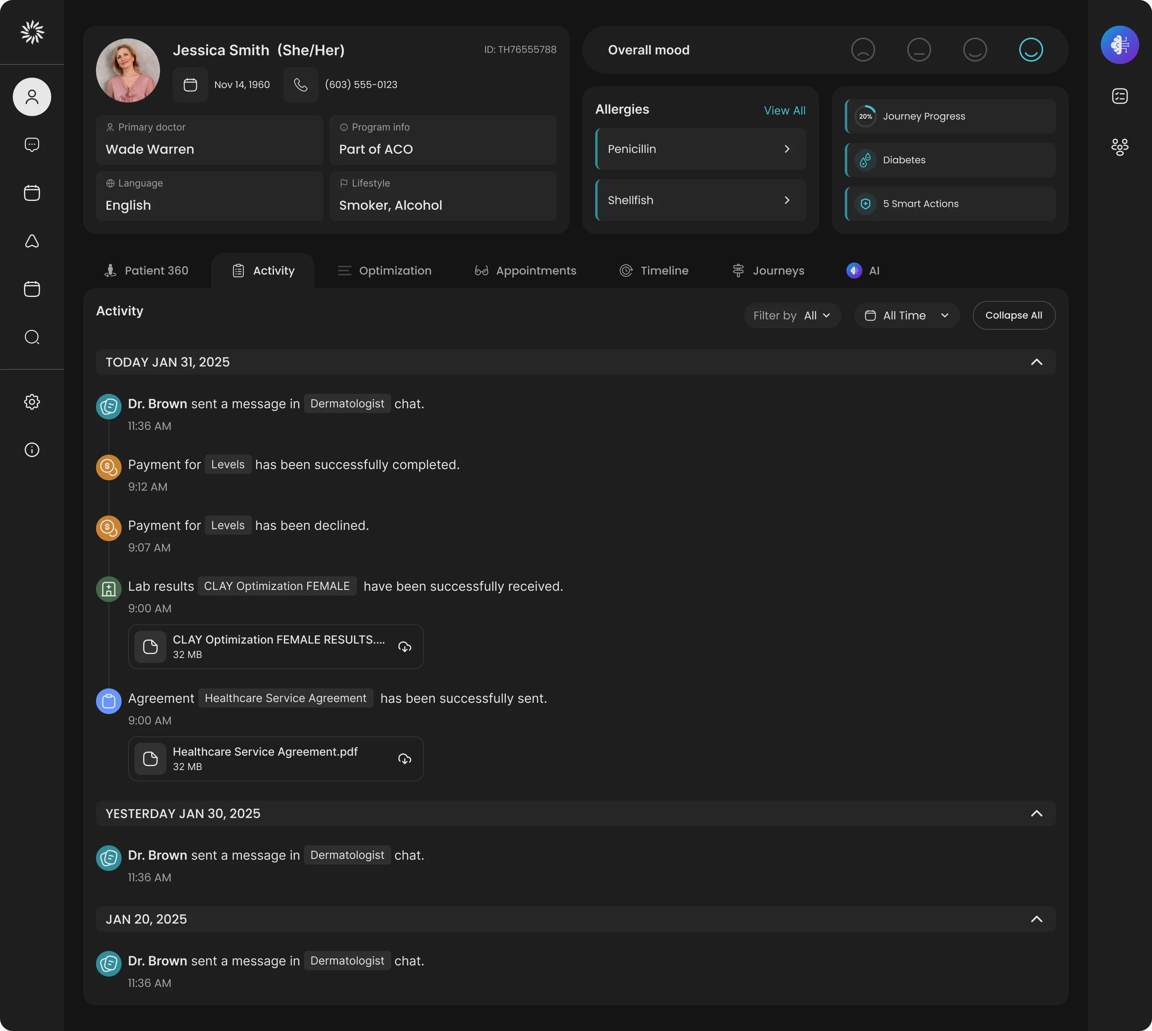Open the Filter by All dropdown

[792, 315]
